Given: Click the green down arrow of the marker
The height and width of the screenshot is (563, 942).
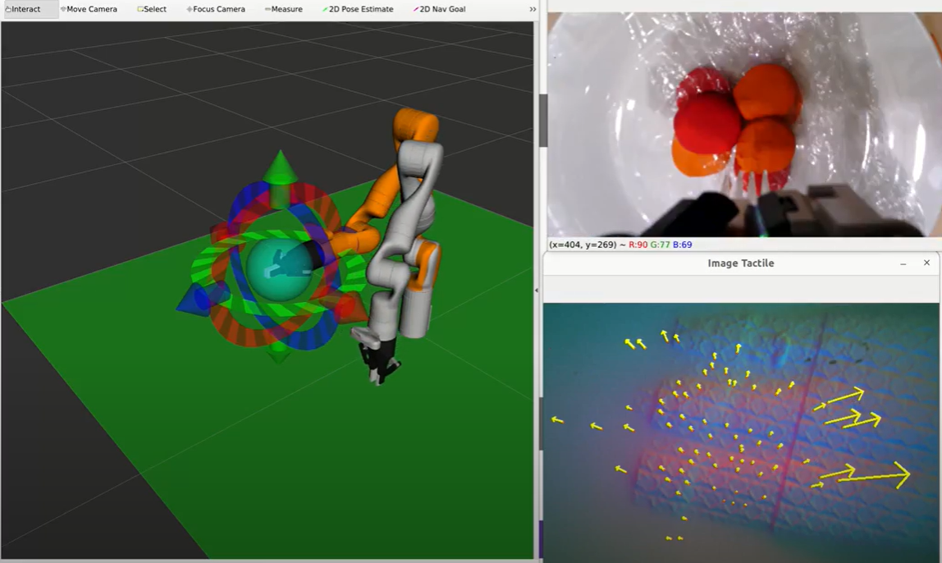Looking at the screenshot, I should (x=279, y=353).
